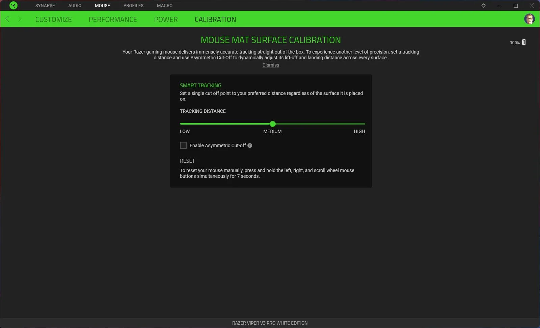Go to the MACRO tab
The height and width of the screenshot is (328, 540).
point(165,6)
